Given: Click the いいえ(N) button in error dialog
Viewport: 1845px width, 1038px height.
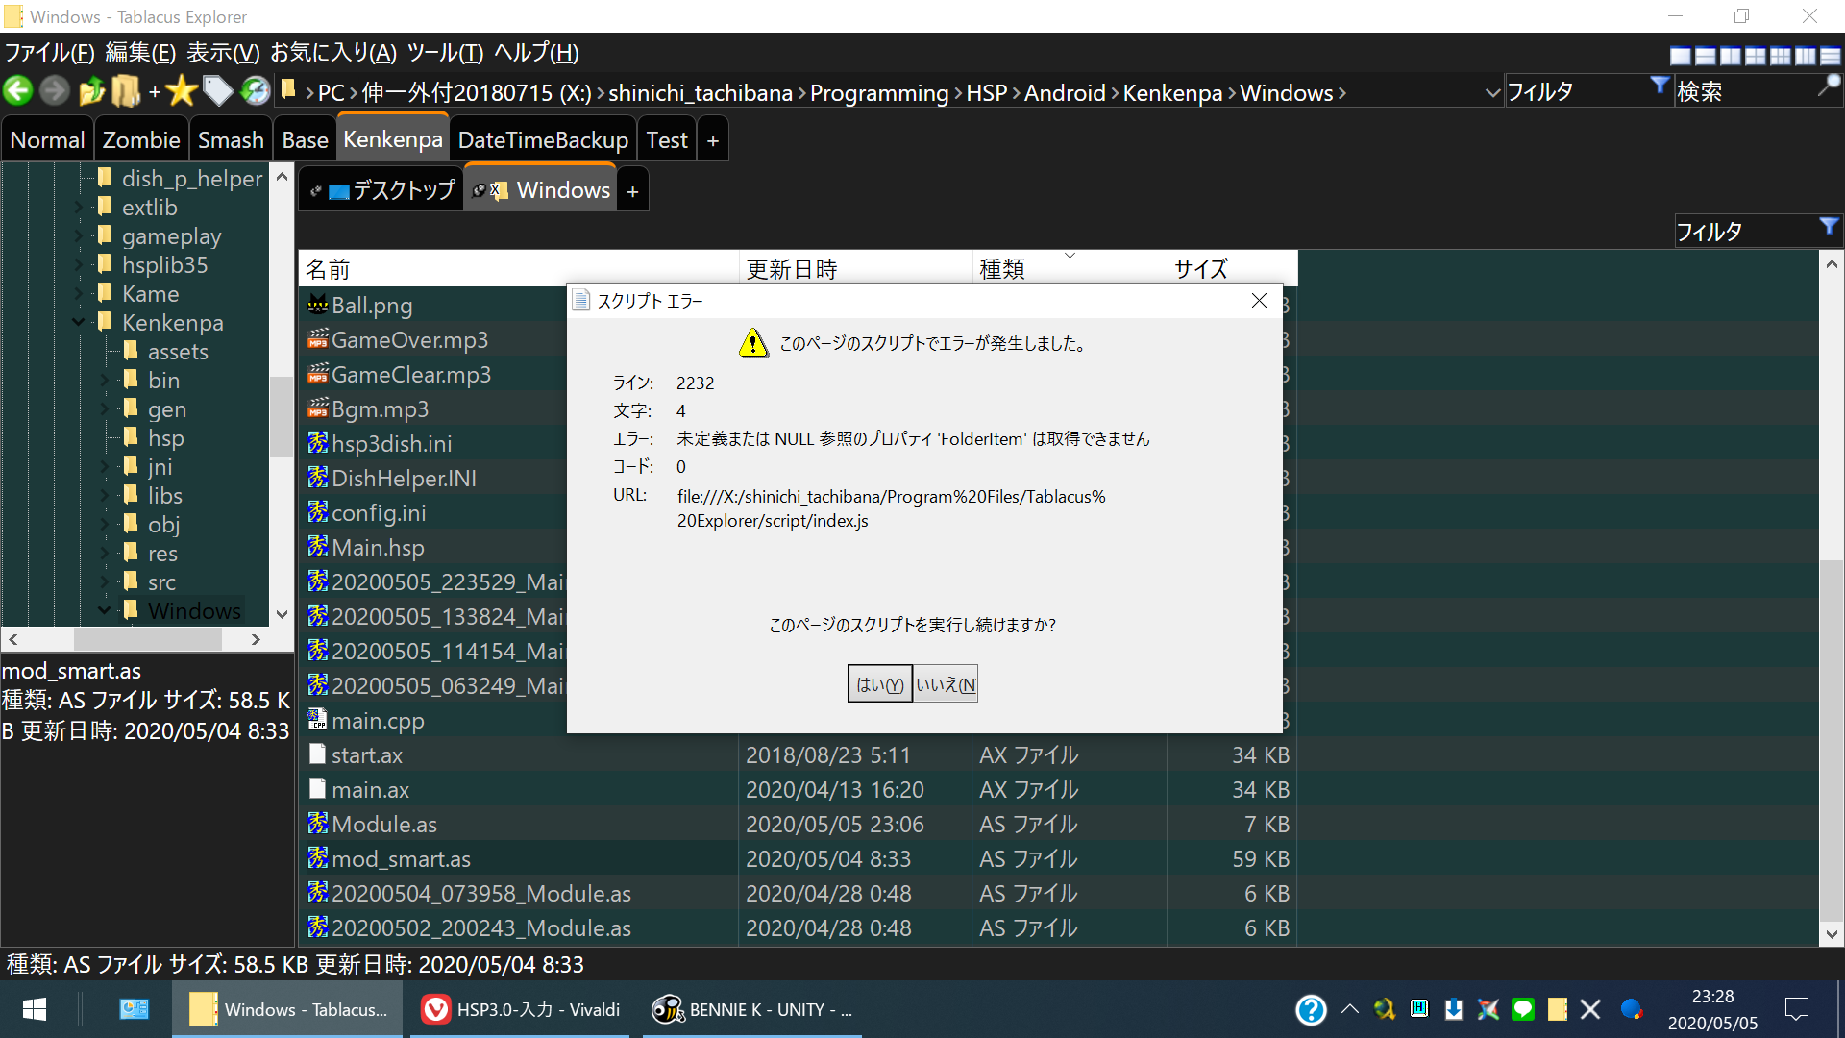Looking at the screenshot, I should [x=946, y=684].
